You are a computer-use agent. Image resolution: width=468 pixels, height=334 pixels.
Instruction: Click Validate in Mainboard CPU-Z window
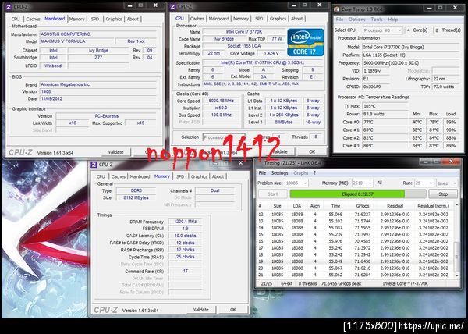[x=115, y=152]
